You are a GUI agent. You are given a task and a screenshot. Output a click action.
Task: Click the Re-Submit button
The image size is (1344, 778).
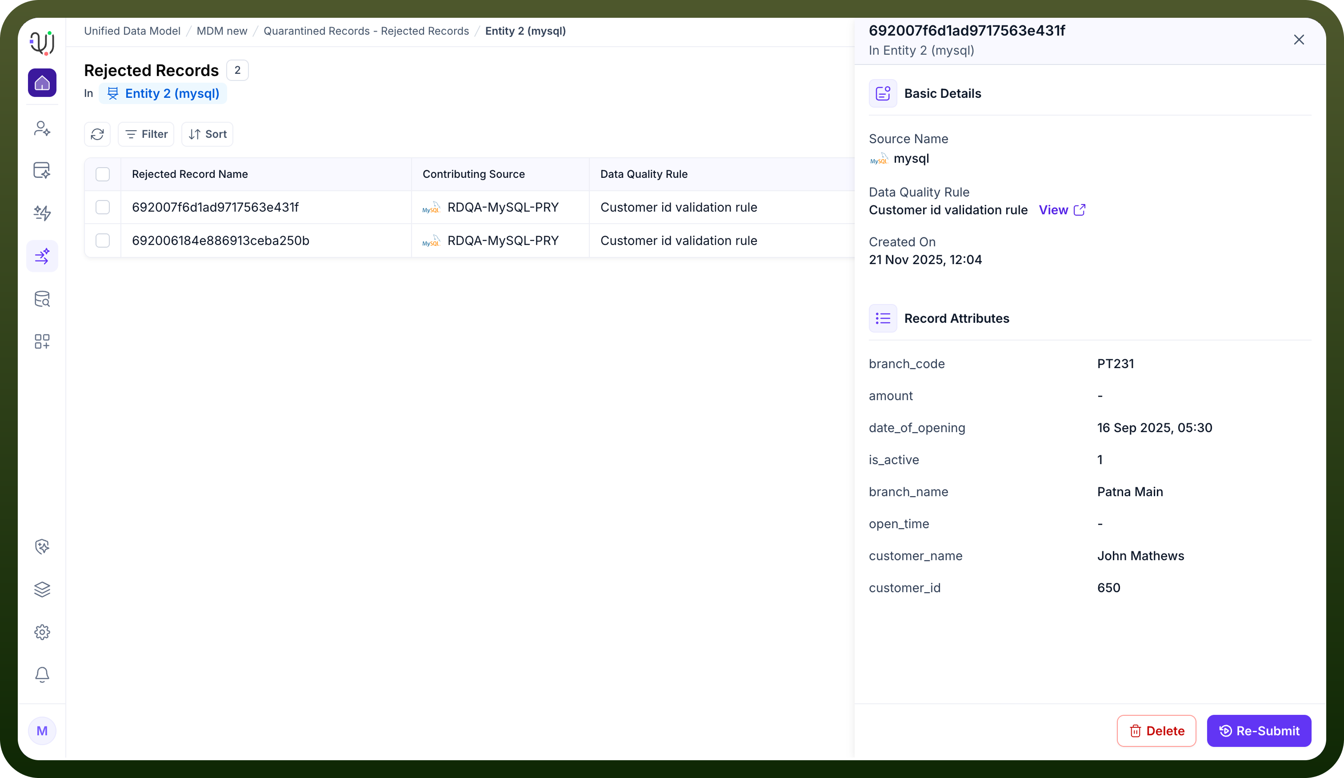[x=1259, y=730]
